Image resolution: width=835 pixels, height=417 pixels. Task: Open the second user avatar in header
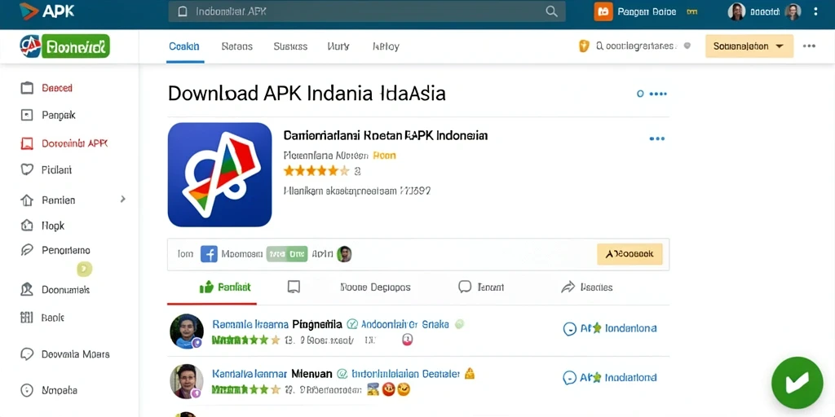(x=793, y=11)
